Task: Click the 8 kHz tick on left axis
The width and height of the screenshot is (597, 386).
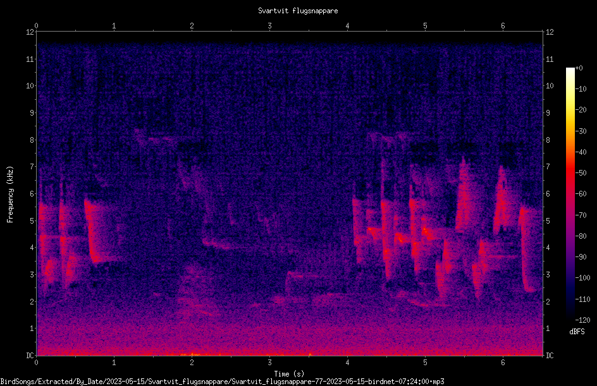Action: [x=30, y=140]
